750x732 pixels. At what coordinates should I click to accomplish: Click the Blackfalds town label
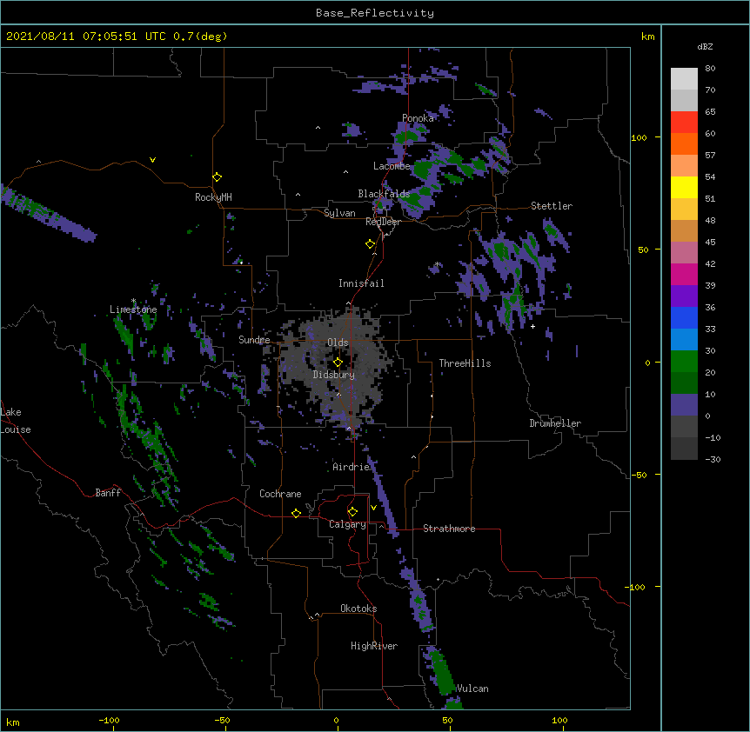[x=384, y=194]
